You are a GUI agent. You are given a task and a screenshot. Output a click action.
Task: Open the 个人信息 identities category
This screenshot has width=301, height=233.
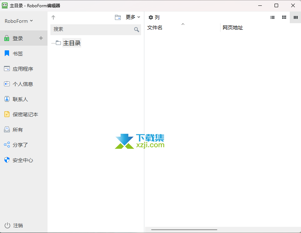point(24,84)
